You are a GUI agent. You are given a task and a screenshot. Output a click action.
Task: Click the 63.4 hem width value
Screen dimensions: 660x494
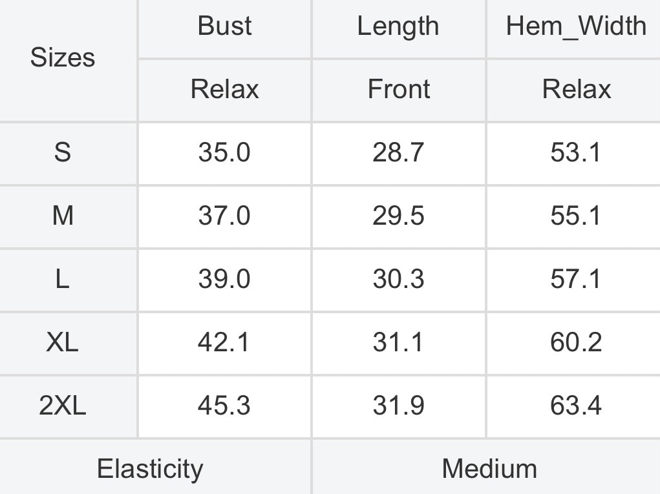(x=576, y=406)
